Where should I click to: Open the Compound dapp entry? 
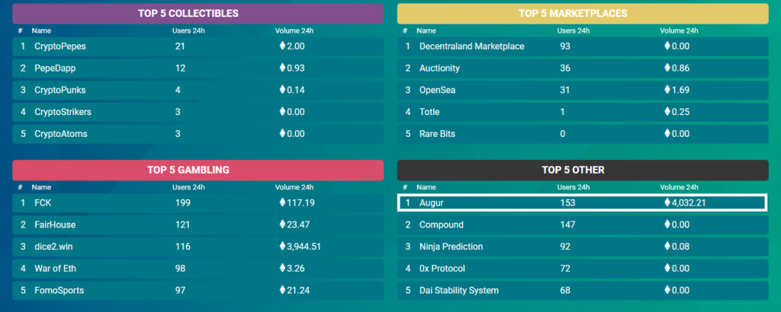click(441, 225)
